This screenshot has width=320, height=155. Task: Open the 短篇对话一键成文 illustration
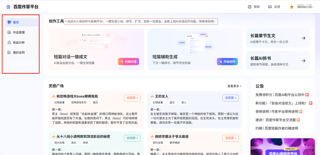(96, 41)
